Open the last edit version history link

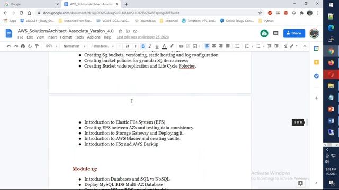(x=142, y=37)
